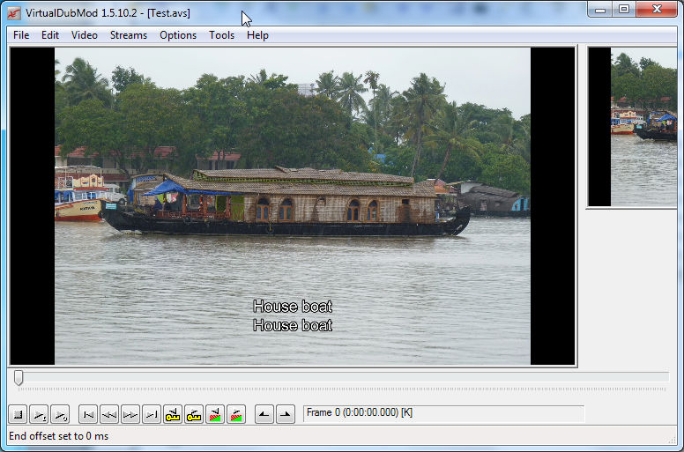Click the VirtualDubMod application icon in title bar
Image resolution: width=684 pixels, height=452 pixels.
14,13
